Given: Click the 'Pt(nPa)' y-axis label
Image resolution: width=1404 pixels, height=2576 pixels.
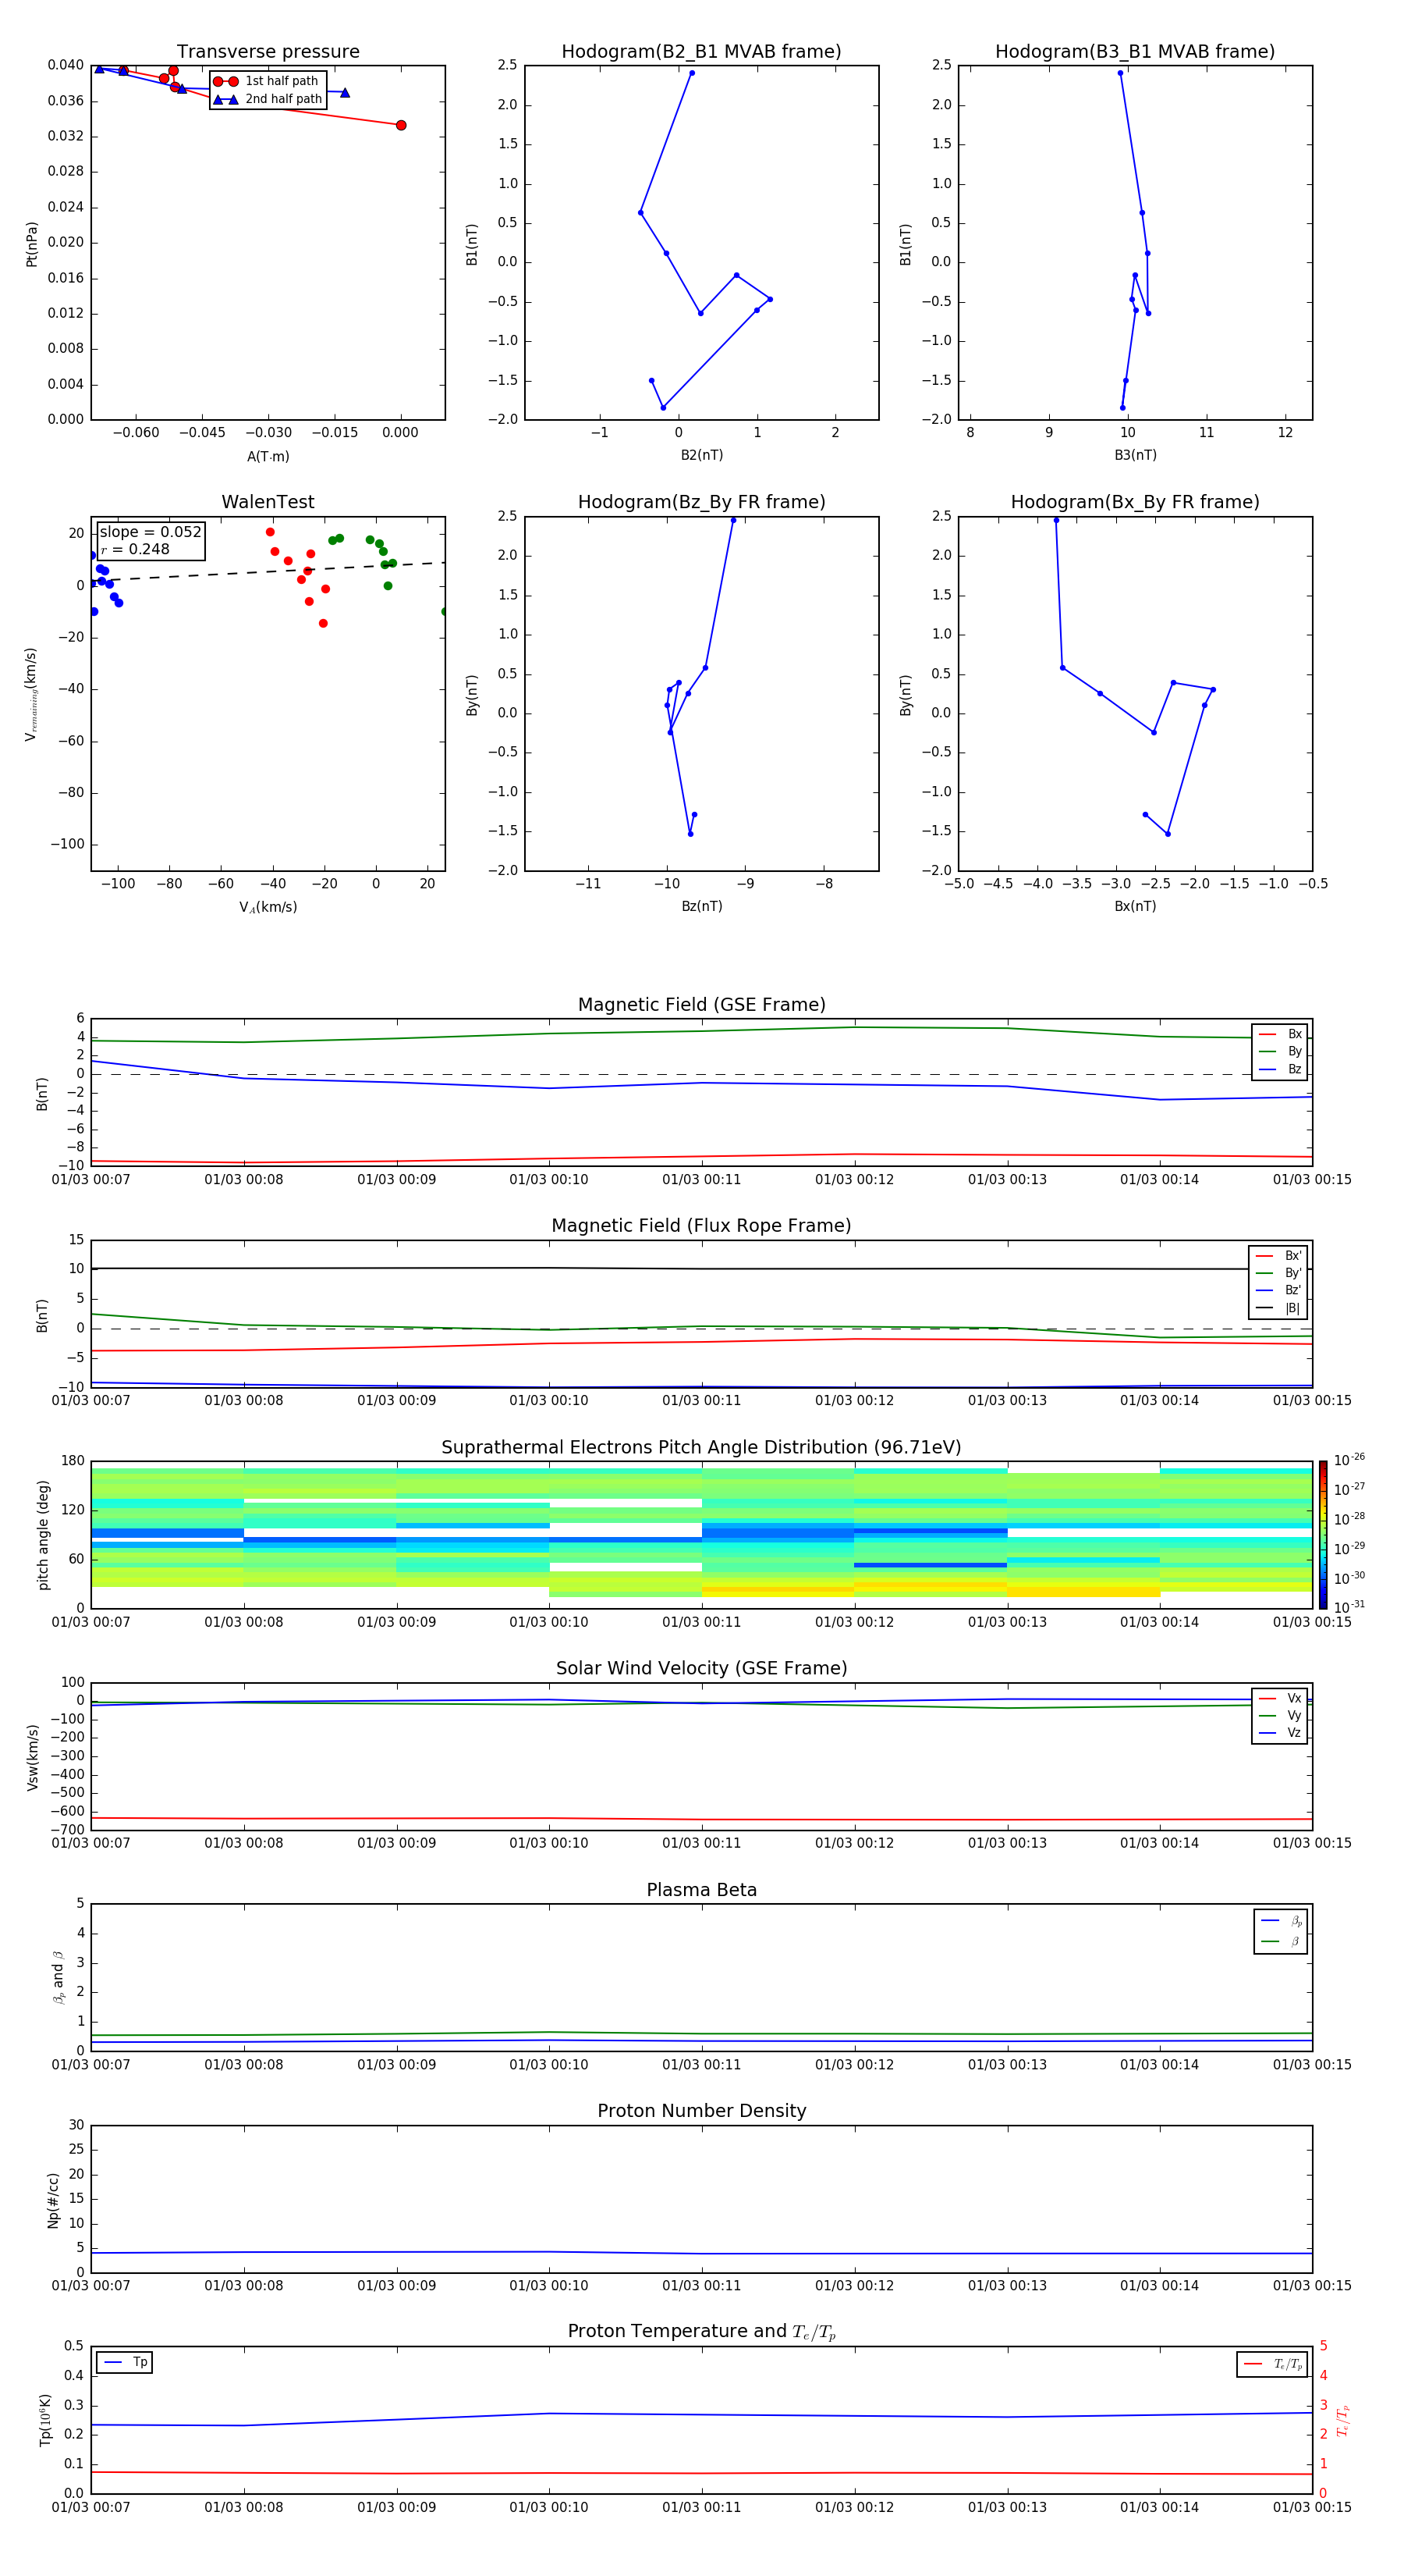Looking at the screenshot, I should 32,244.
